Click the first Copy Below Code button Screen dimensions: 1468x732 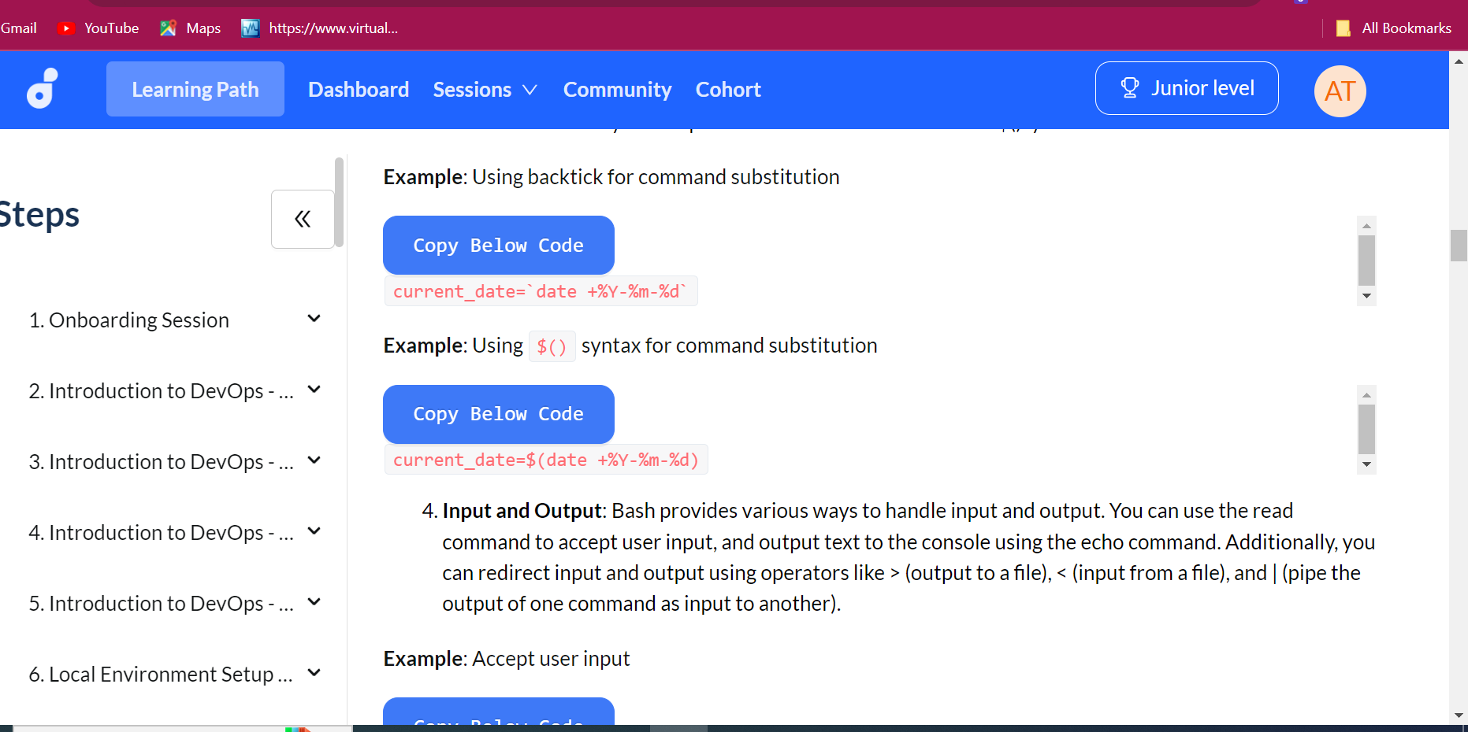[498, 245]
